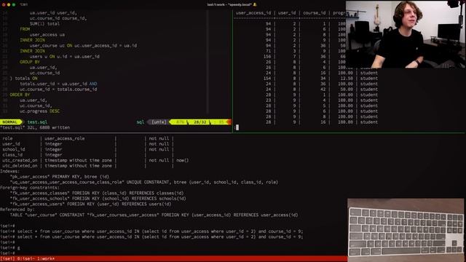This screenshot has width=466, height=262.
Task: Click the bell icon in the terminal title
Action: 255,4
